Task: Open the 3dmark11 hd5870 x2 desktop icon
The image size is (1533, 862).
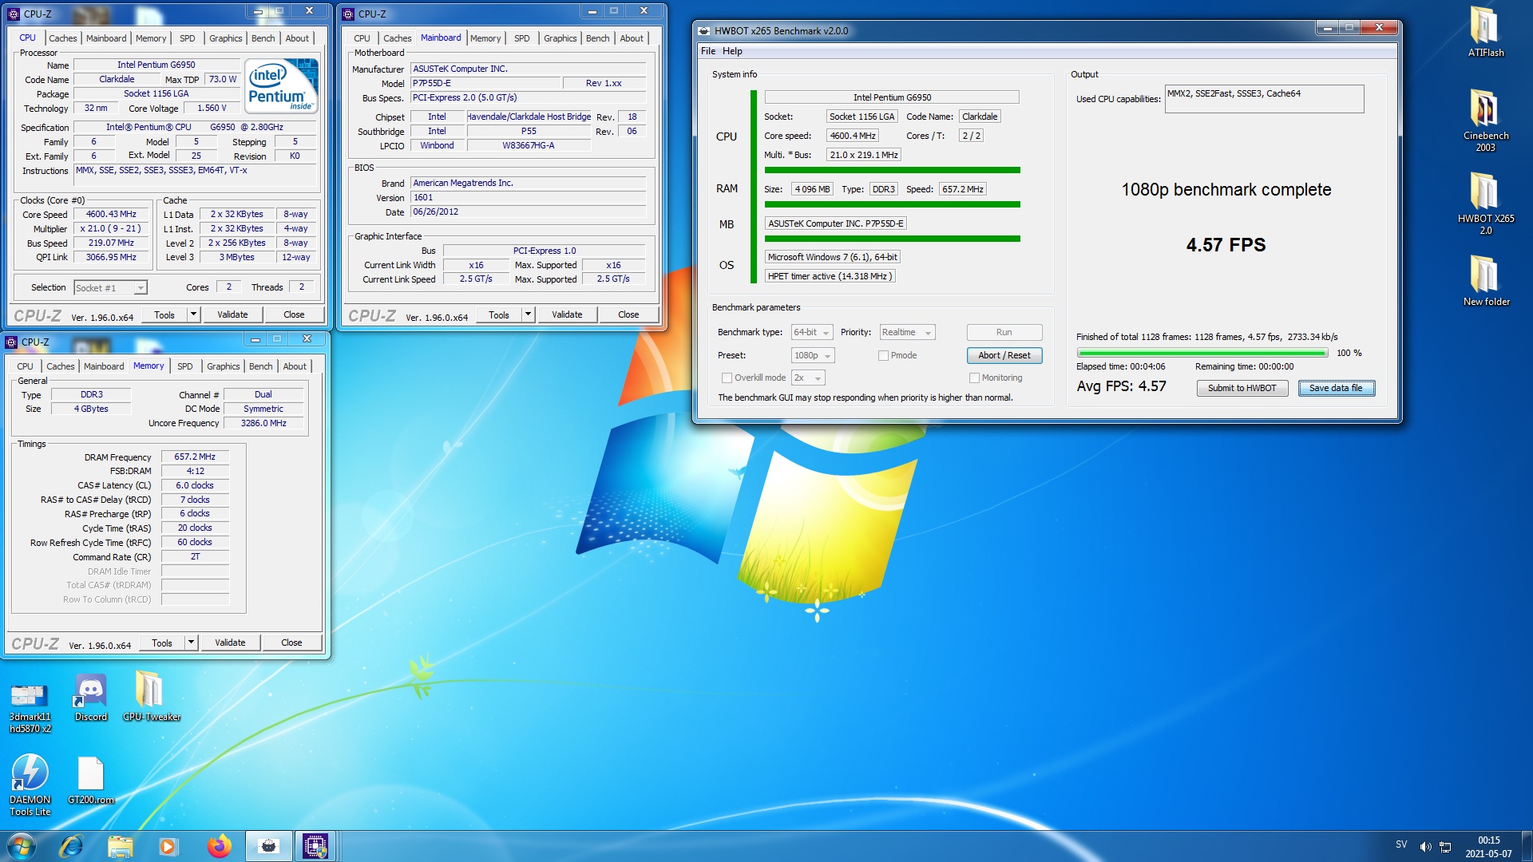Action: pyautogui.click(x=30, y=708)
